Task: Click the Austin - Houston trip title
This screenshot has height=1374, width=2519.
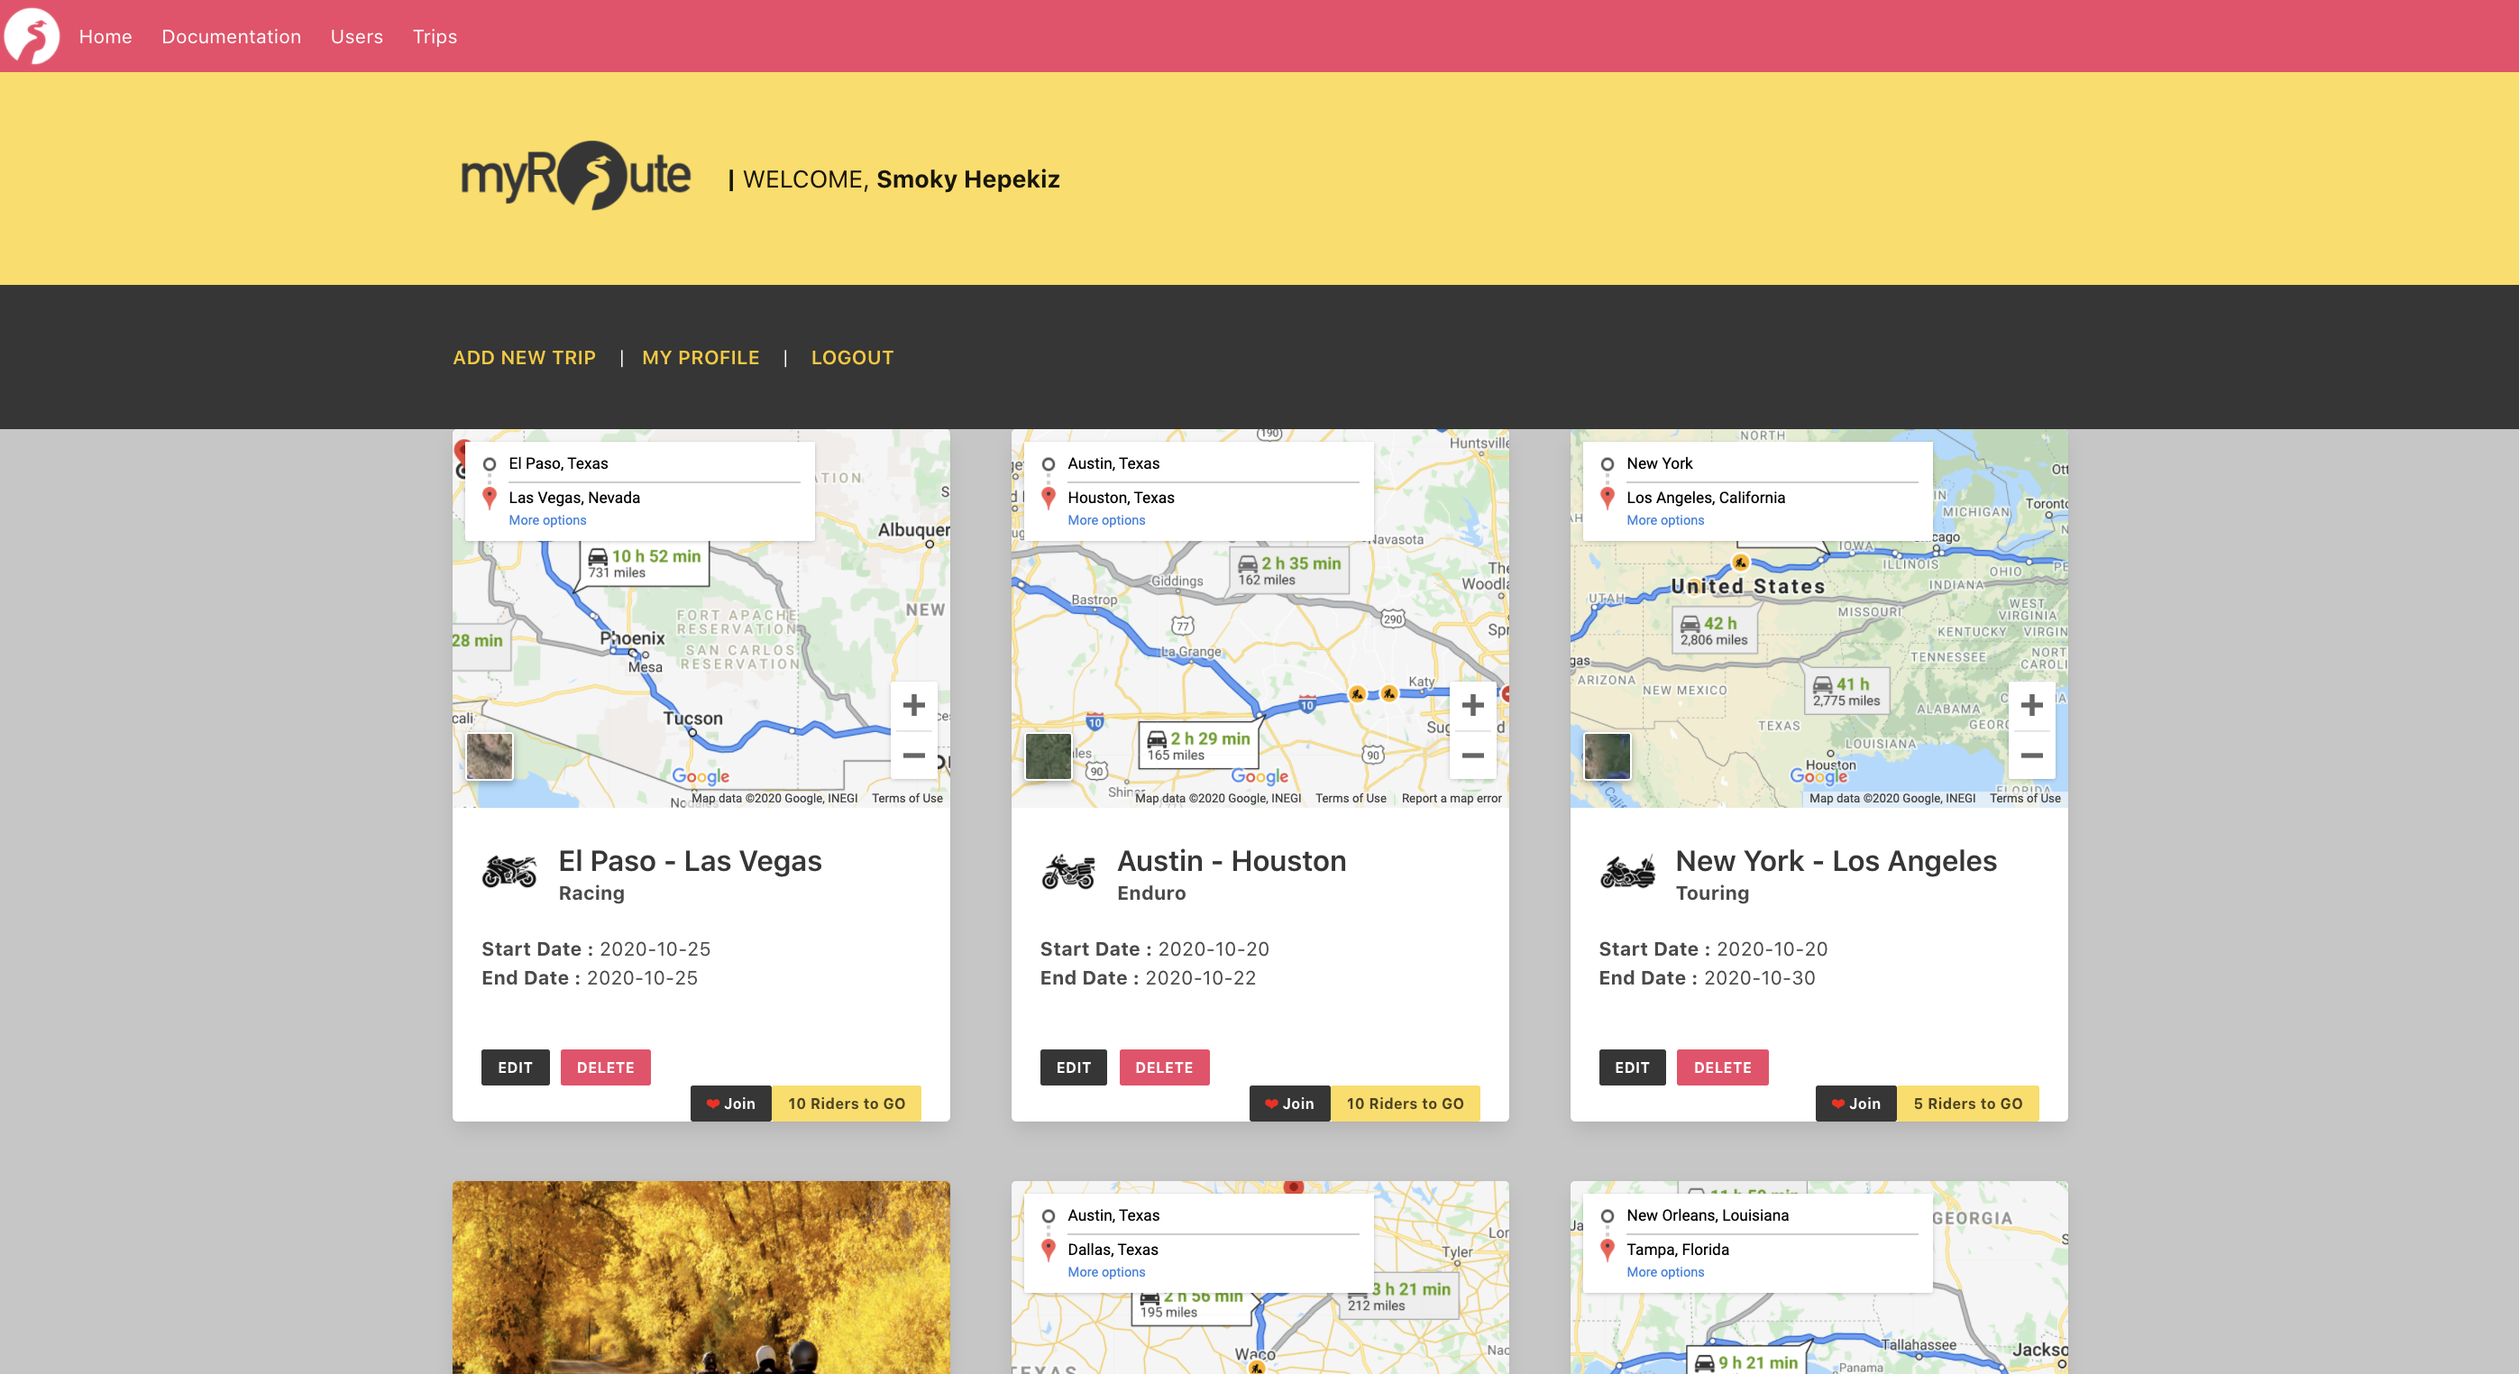Action: (x=1232, y=861)
